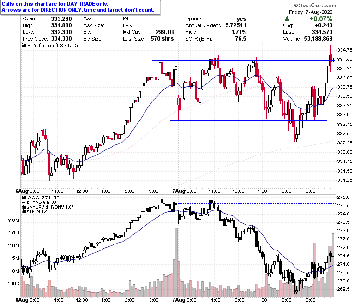The image size is (360, 304).
Task: Click the $NYUPV:$NYDNV 1.07 legend entry
Action: [x=50, y=207]
